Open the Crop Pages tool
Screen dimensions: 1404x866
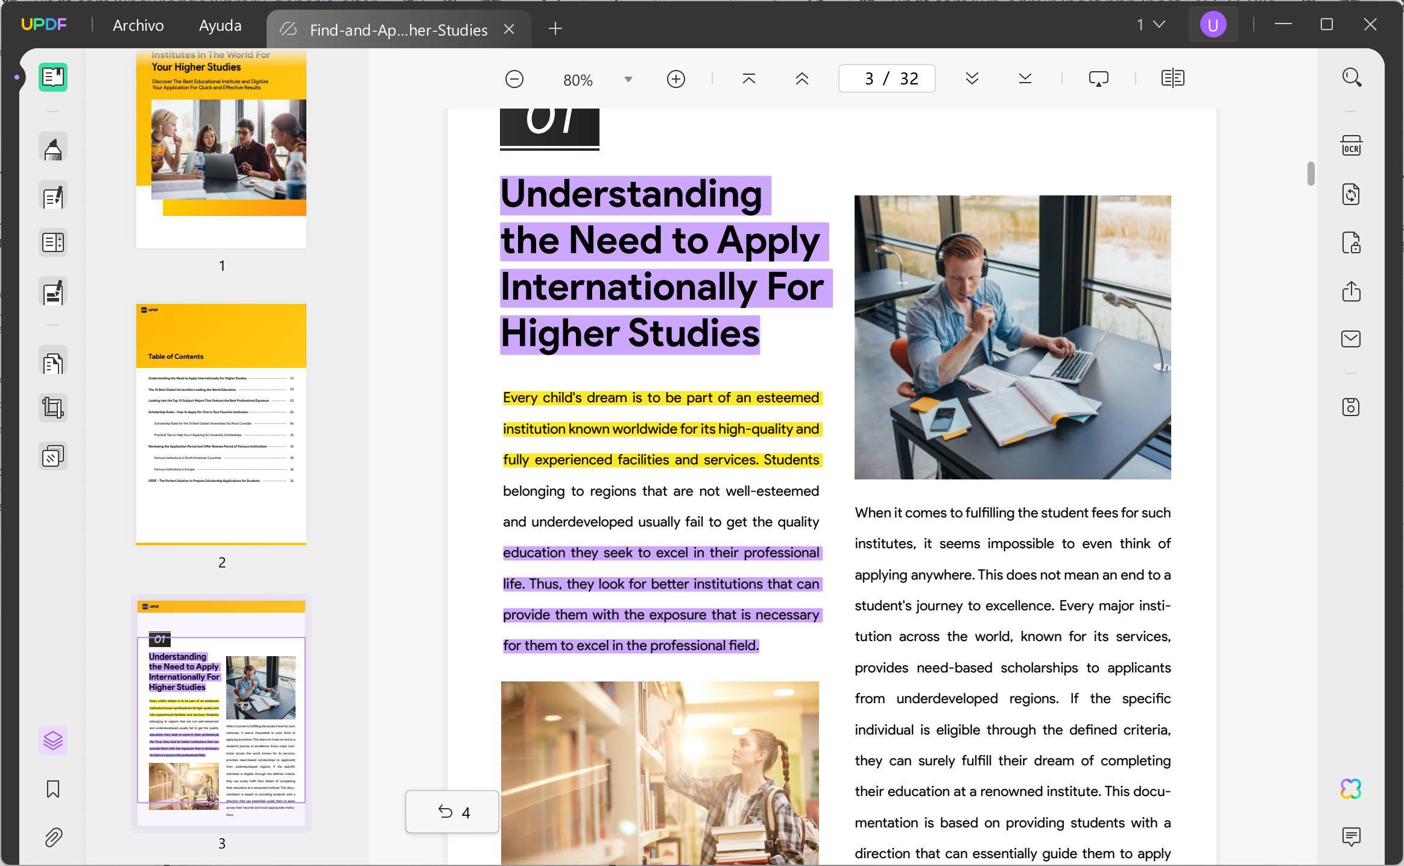(53, 408)
